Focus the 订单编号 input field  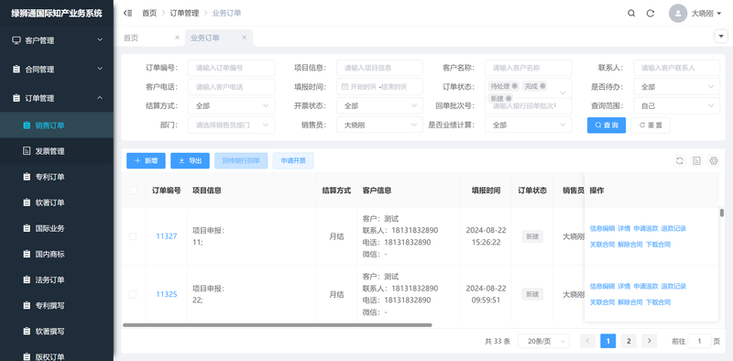pyautogui.click(x=232, y=68)
